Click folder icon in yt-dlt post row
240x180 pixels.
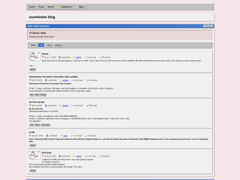[61, 136]
